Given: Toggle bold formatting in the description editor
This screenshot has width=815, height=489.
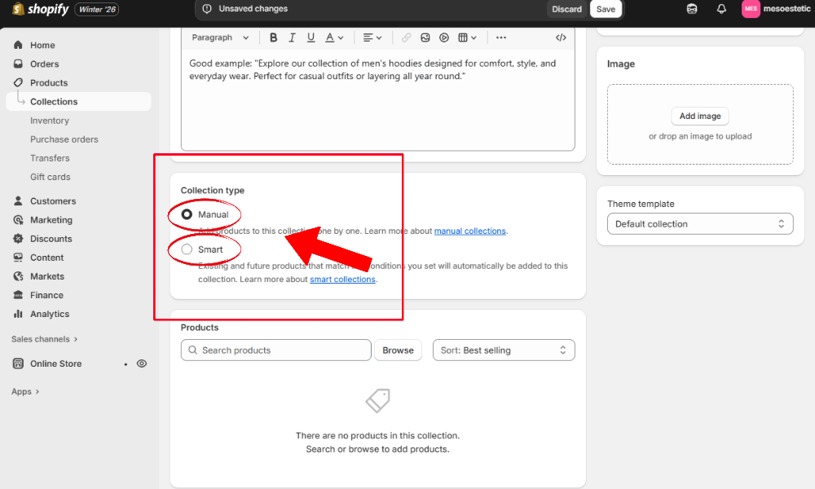Looking at the screenshot, I should (x=273, y=37).
